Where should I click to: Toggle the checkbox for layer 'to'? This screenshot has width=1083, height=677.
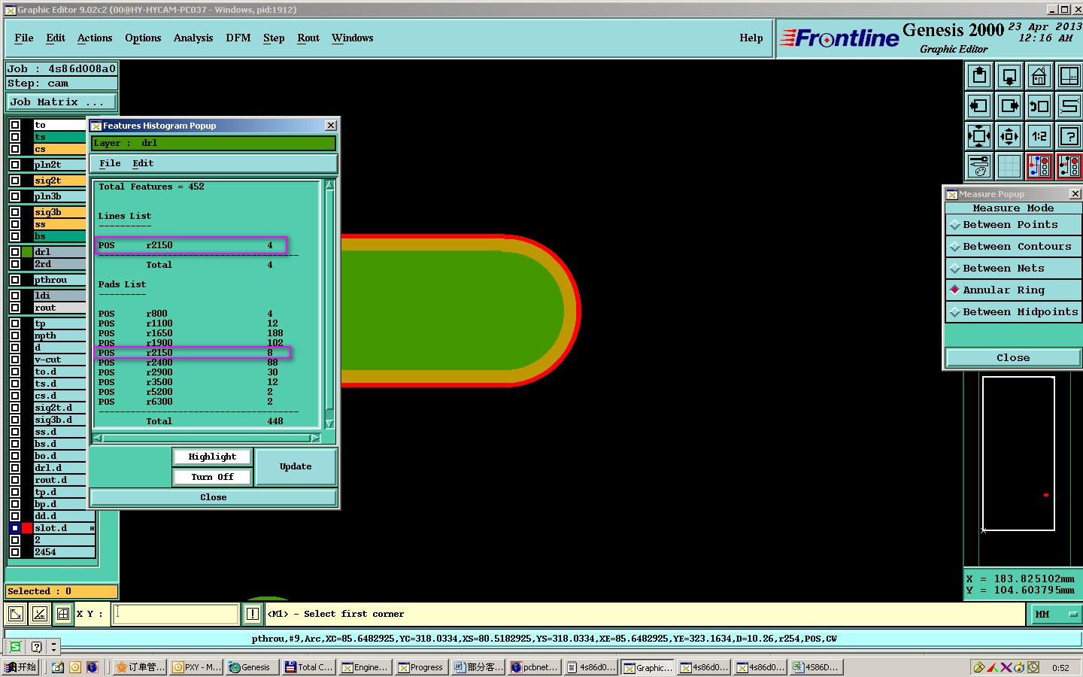(15, 125)
